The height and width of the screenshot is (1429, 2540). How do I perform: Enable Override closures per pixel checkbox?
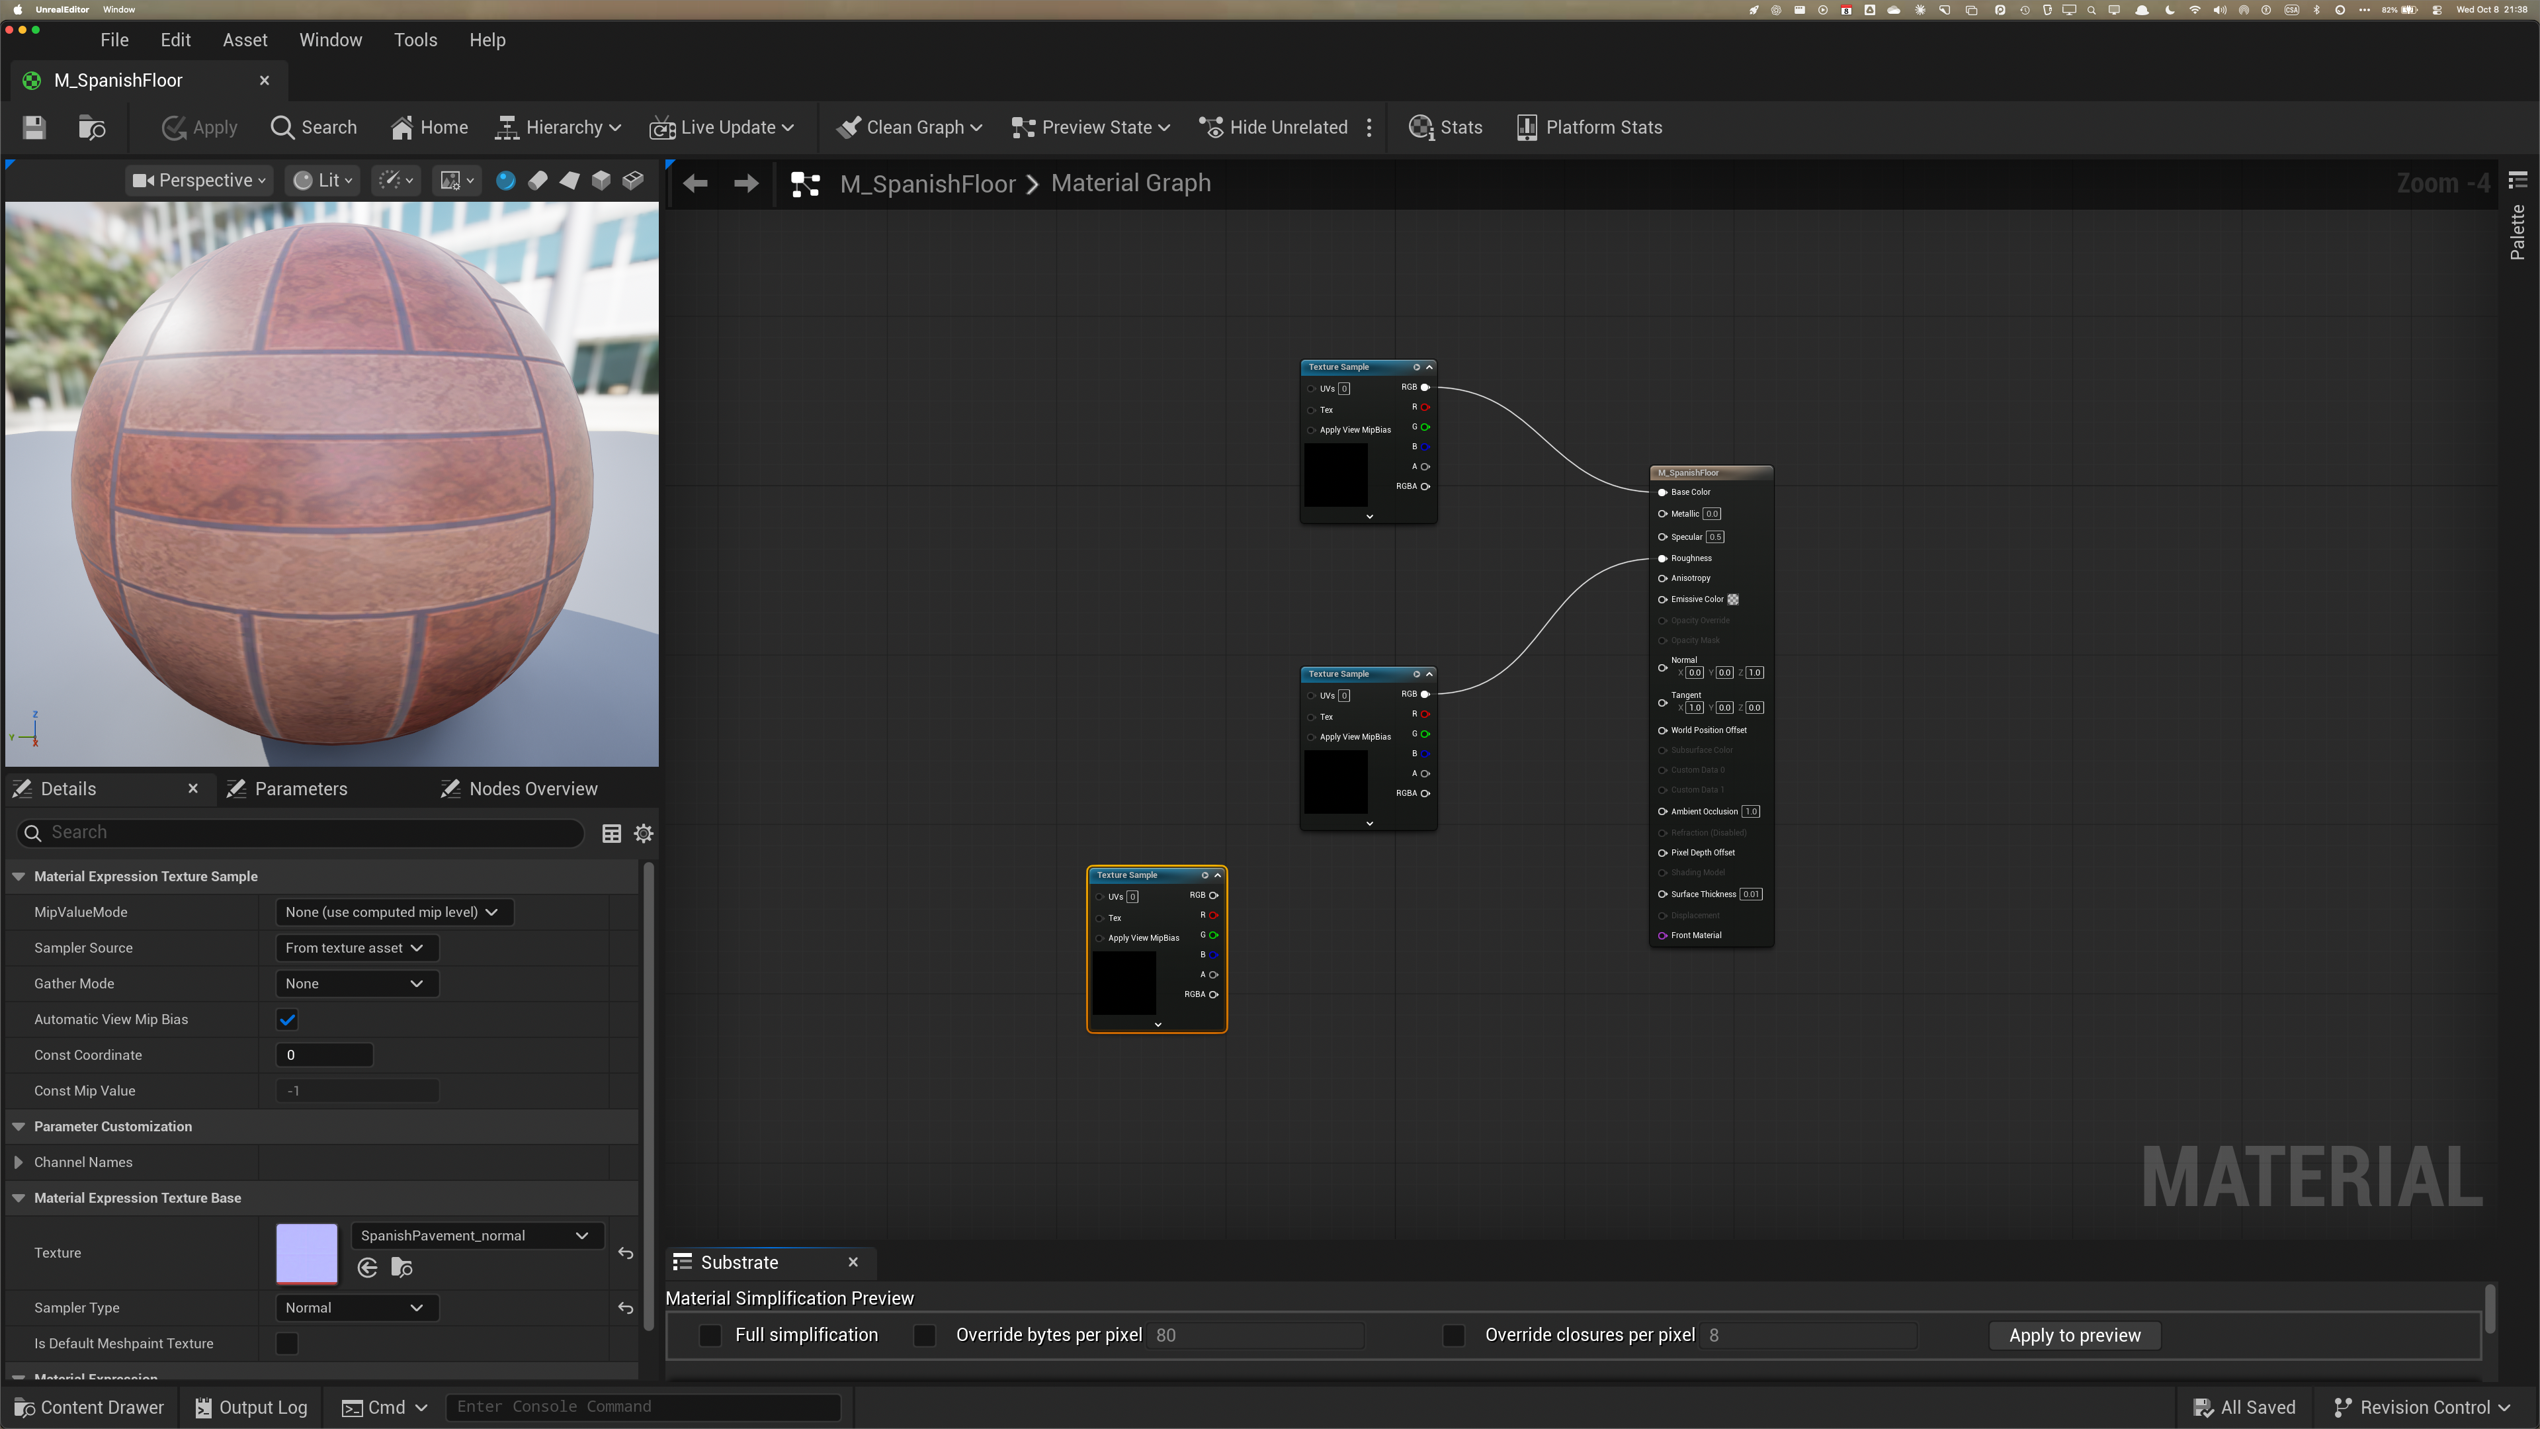pyautogui.click(x=1453, y=1335)
